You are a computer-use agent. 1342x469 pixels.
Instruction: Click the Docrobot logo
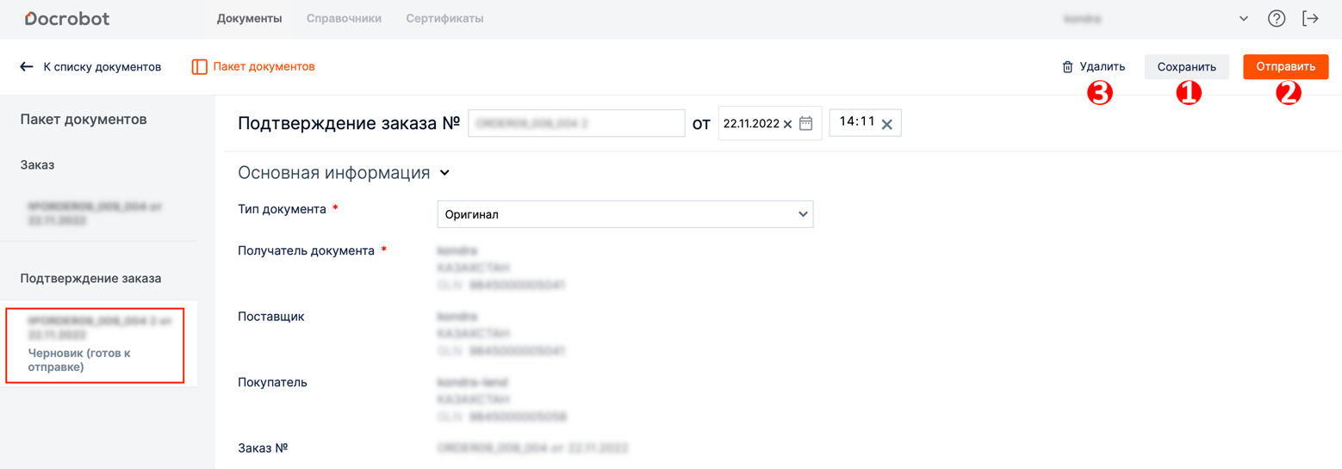[x=67, y=18]
